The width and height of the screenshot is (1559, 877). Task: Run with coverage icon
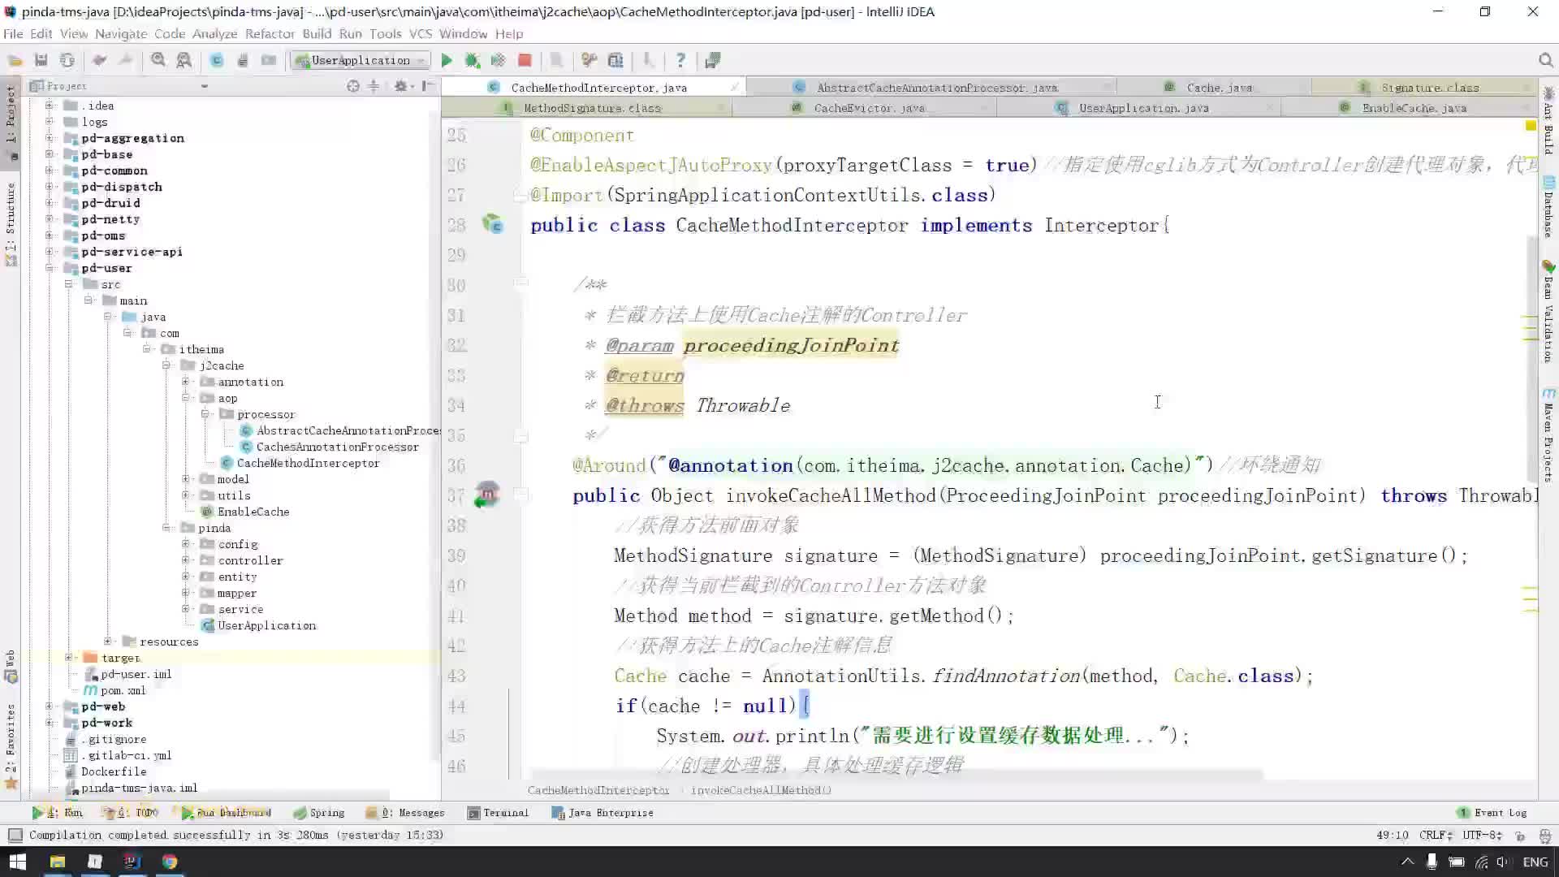[x=499, y=60]
